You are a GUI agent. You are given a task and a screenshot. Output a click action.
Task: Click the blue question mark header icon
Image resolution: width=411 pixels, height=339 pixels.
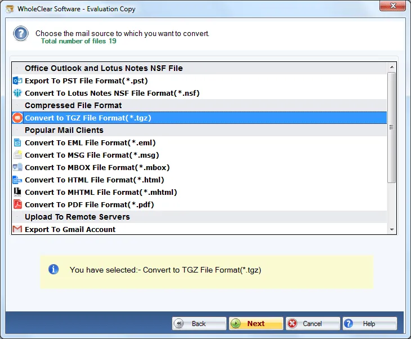21,34
